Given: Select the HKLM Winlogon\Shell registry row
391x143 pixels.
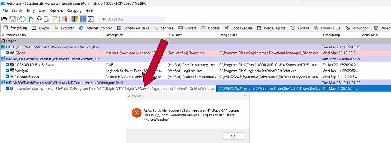Looking at the screenshot, I should click(x=195, y=82).
